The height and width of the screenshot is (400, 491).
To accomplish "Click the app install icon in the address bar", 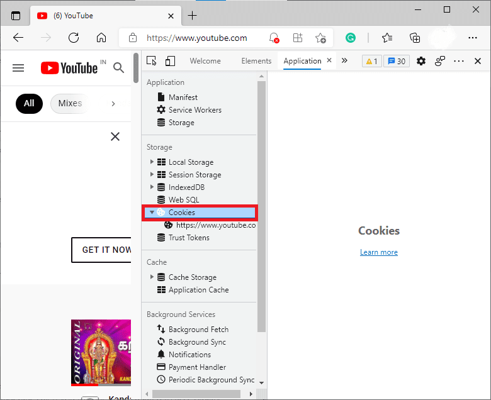I will pos(298,38).
